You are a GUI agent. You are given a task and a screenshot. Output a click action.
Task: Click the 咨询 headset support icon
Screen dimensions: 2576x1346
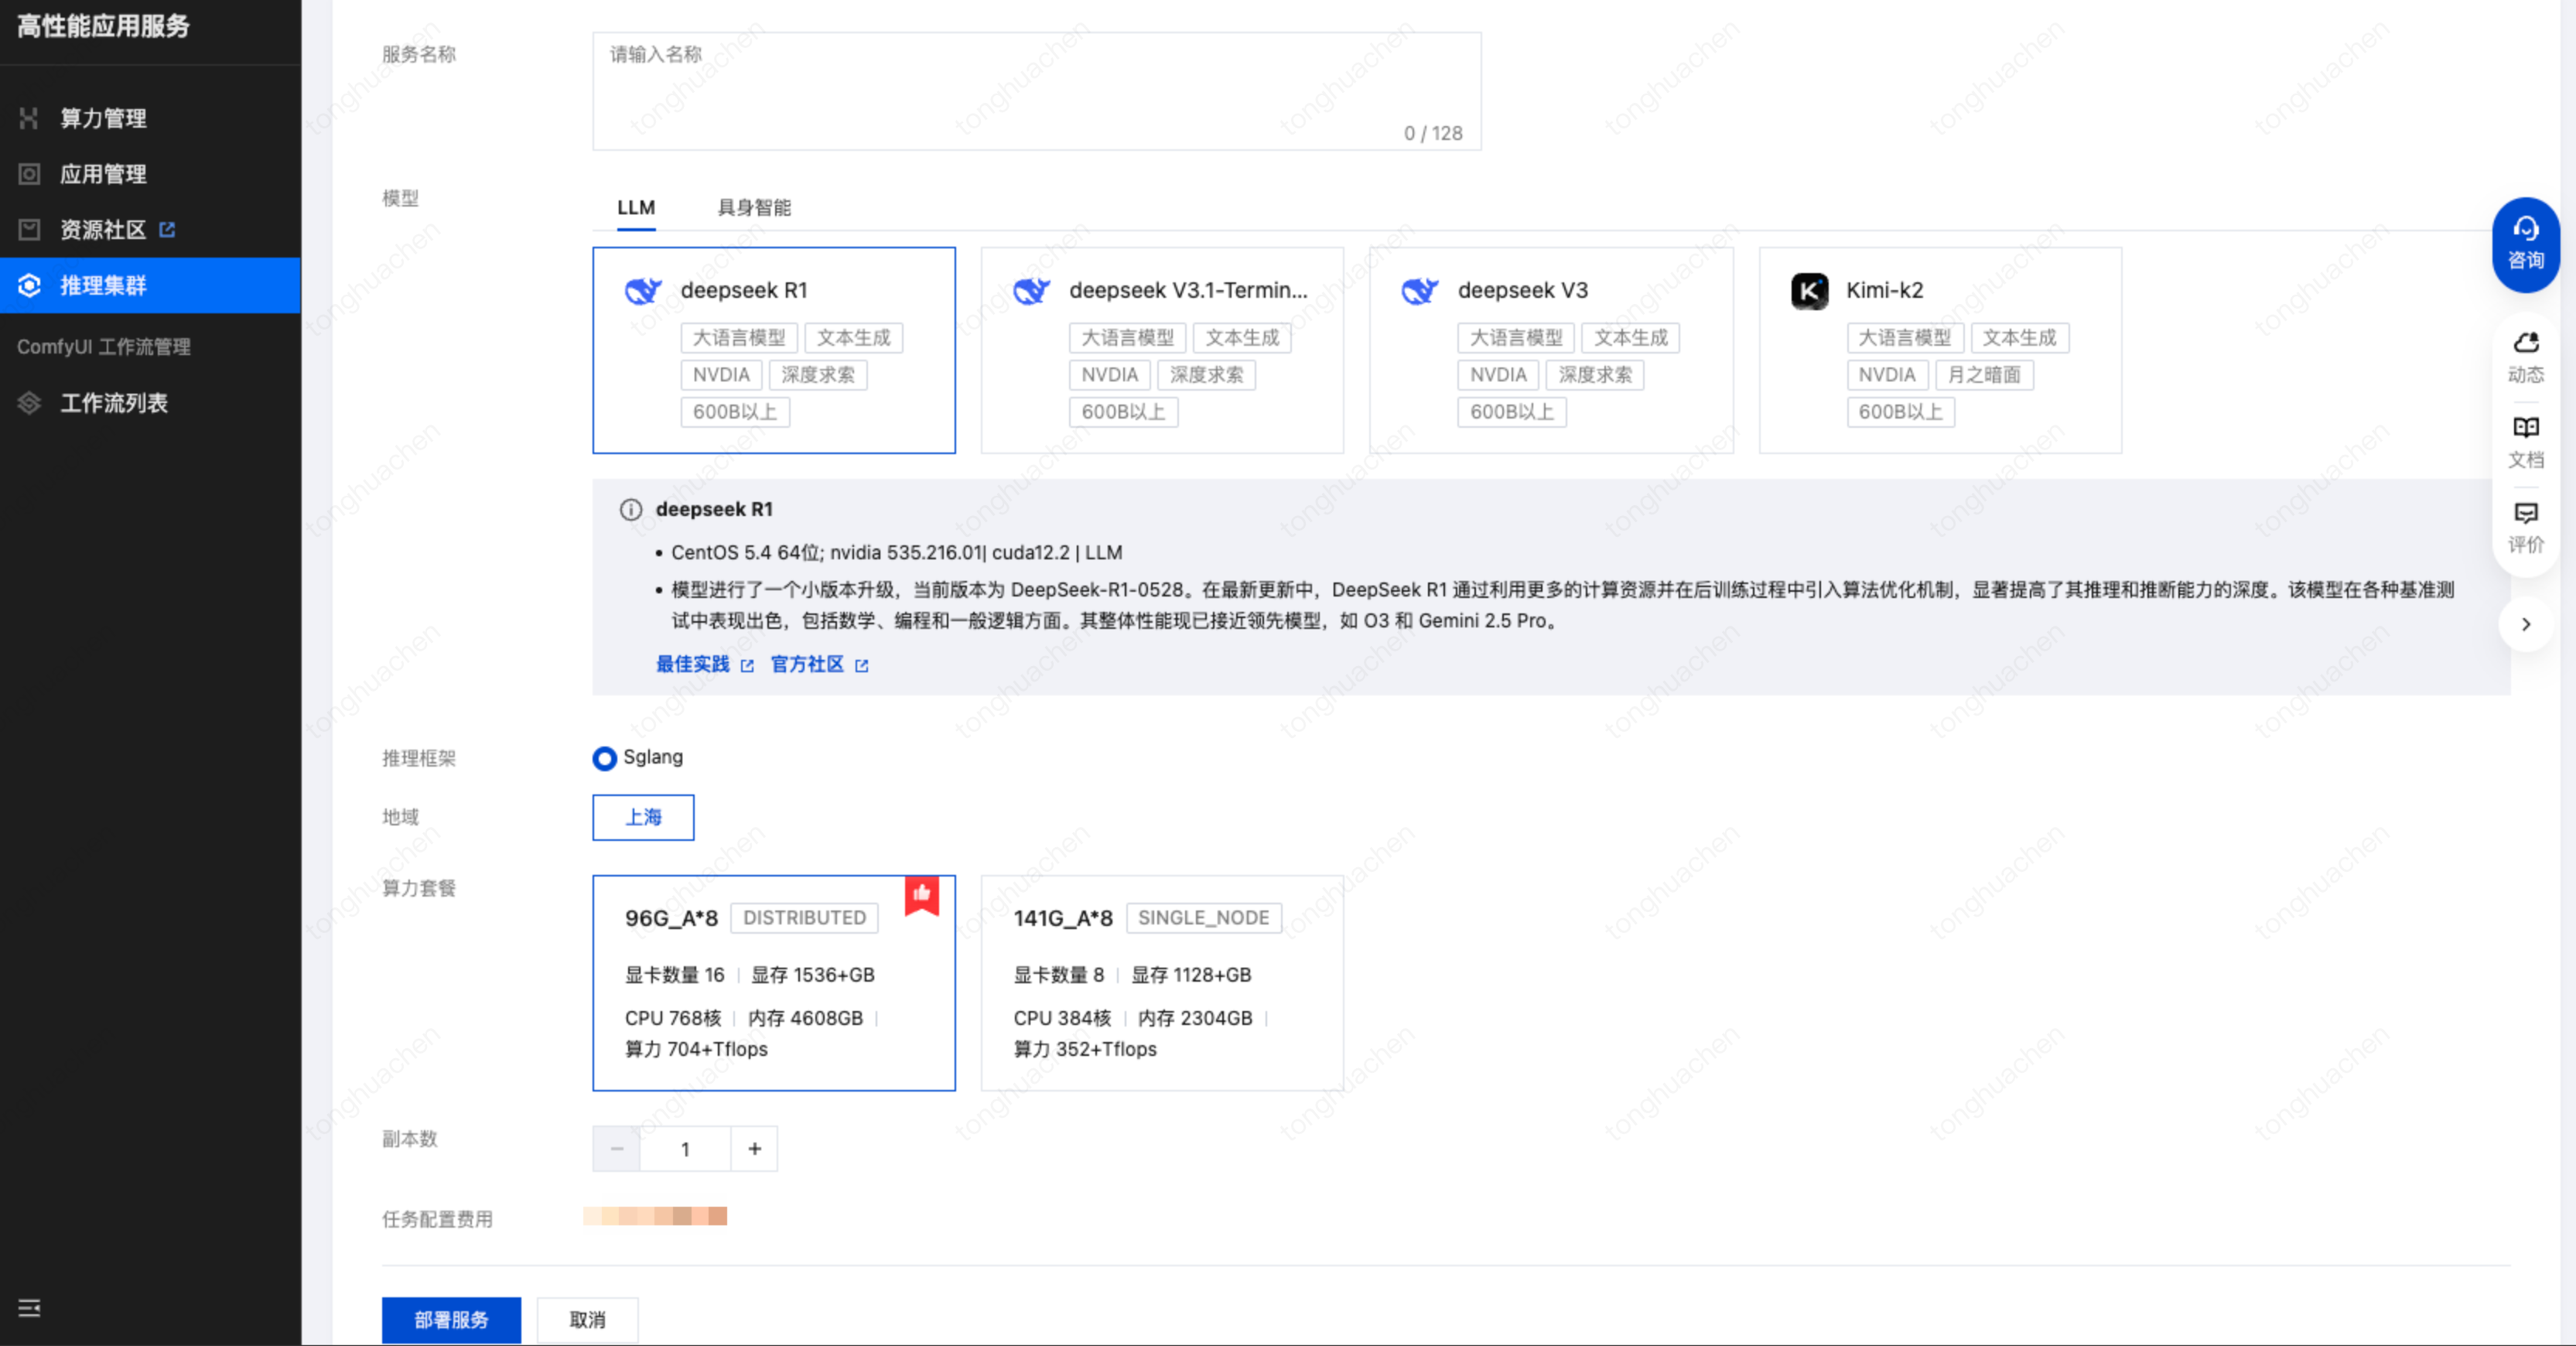(x=2525, y=243)
